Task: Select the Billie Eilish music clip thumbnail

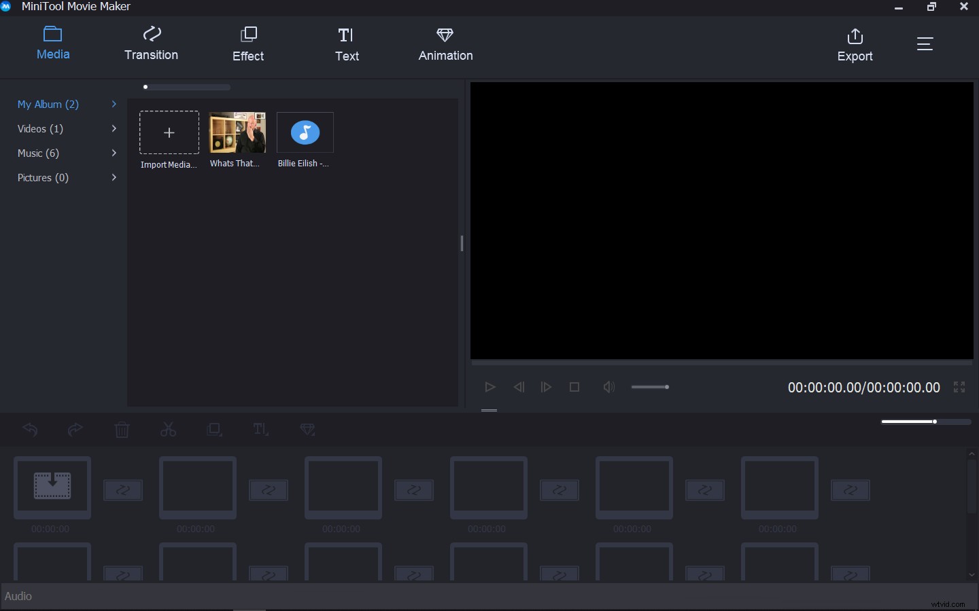Action: click(x=305, y=133)
